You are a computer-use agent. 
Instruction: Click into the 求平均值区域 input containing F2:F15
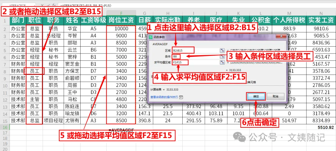click(x=195, y=62)
